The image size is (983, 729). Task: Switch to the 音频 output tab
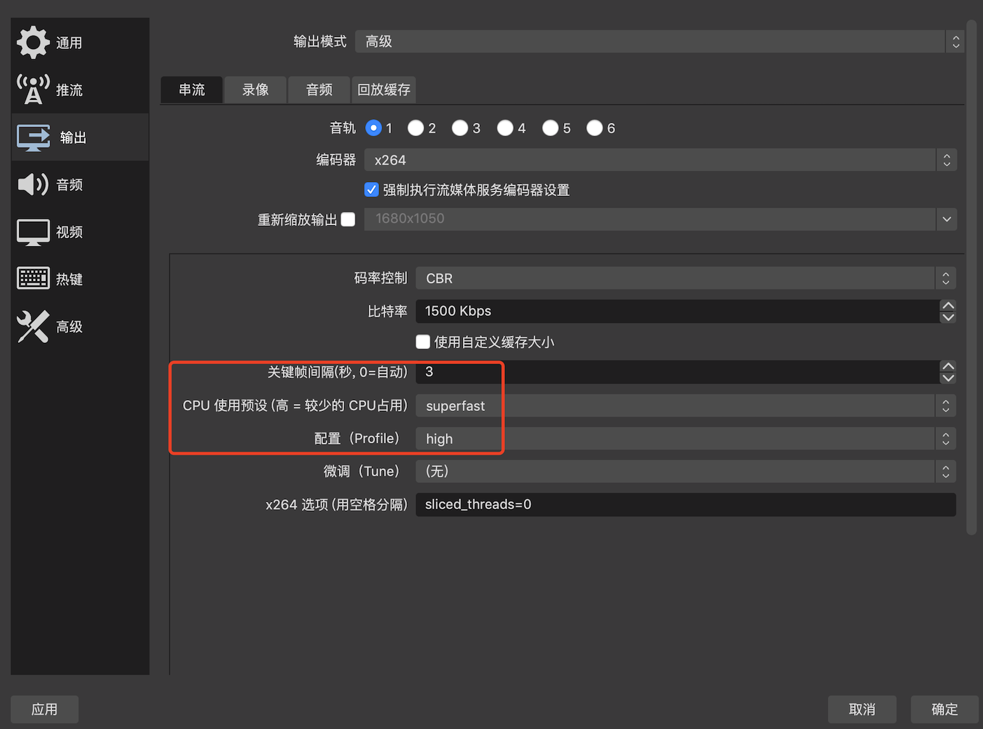click(x=319, y=90)
